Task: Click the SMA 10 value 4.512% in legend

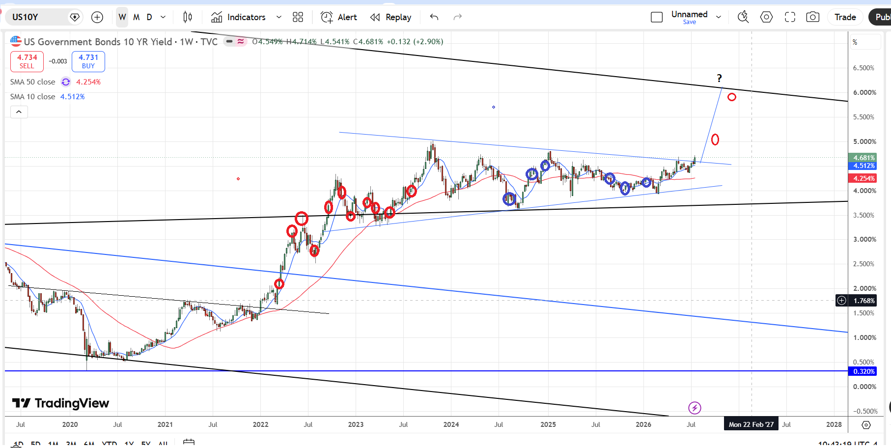Action: pos(73,97)
